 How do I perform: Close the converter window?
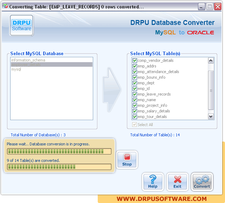(218, 7)
